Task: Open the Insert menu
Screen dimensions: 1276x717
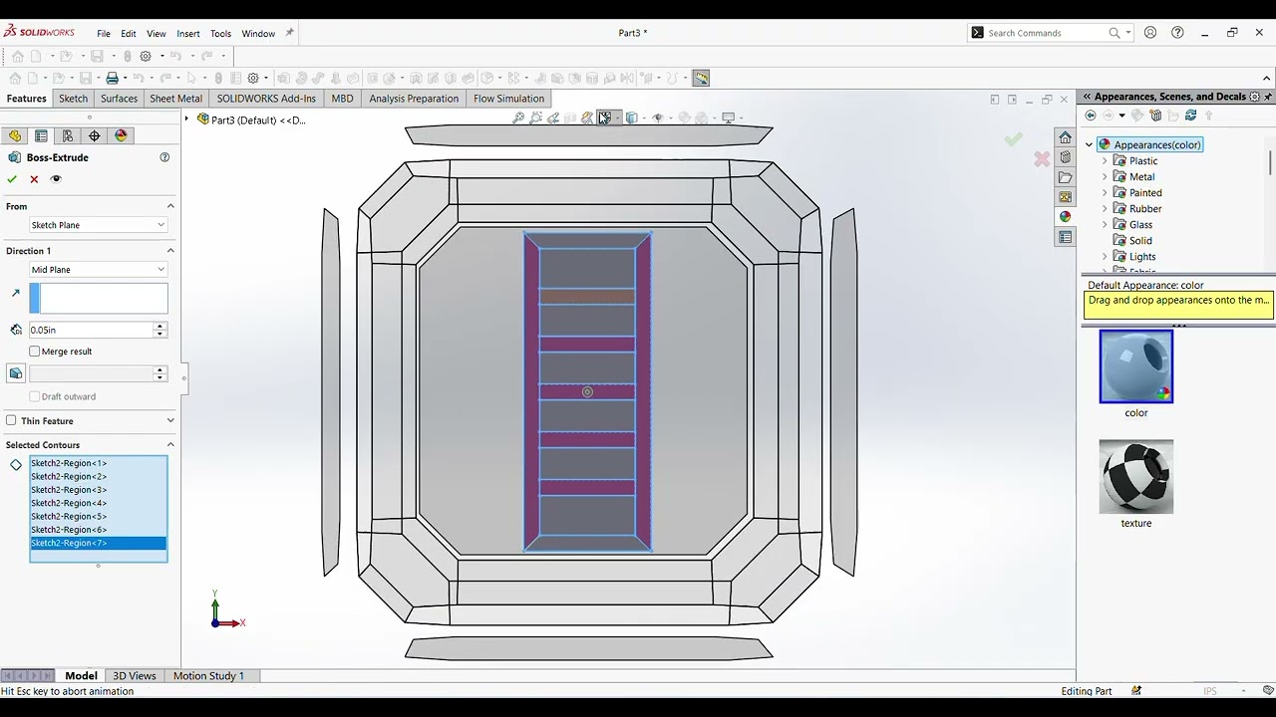Action: 188,33
